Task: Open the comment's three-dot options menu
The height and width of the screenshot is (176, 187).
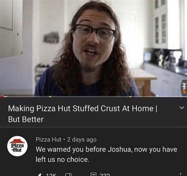Action: pyautogui.click(x=181, y=175)
